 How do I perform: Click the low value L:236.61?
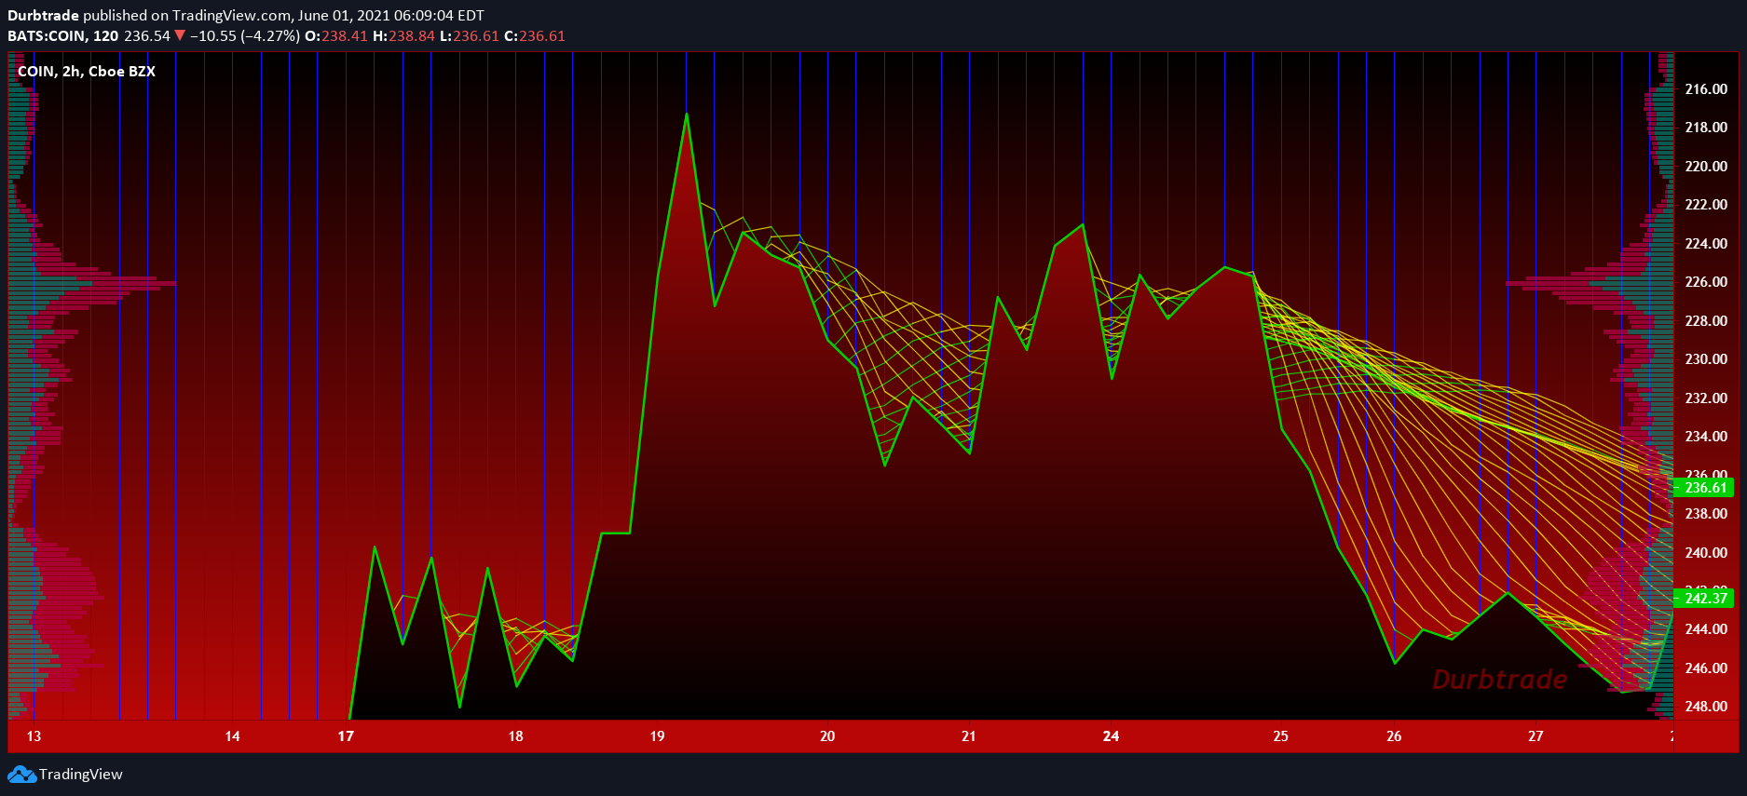click(x=470, y=36)
